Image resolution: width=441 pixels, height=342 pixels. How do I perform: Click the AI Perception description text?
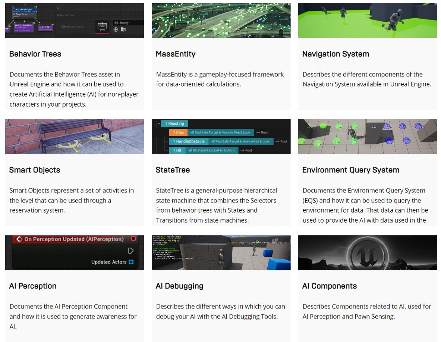(73, 316)
